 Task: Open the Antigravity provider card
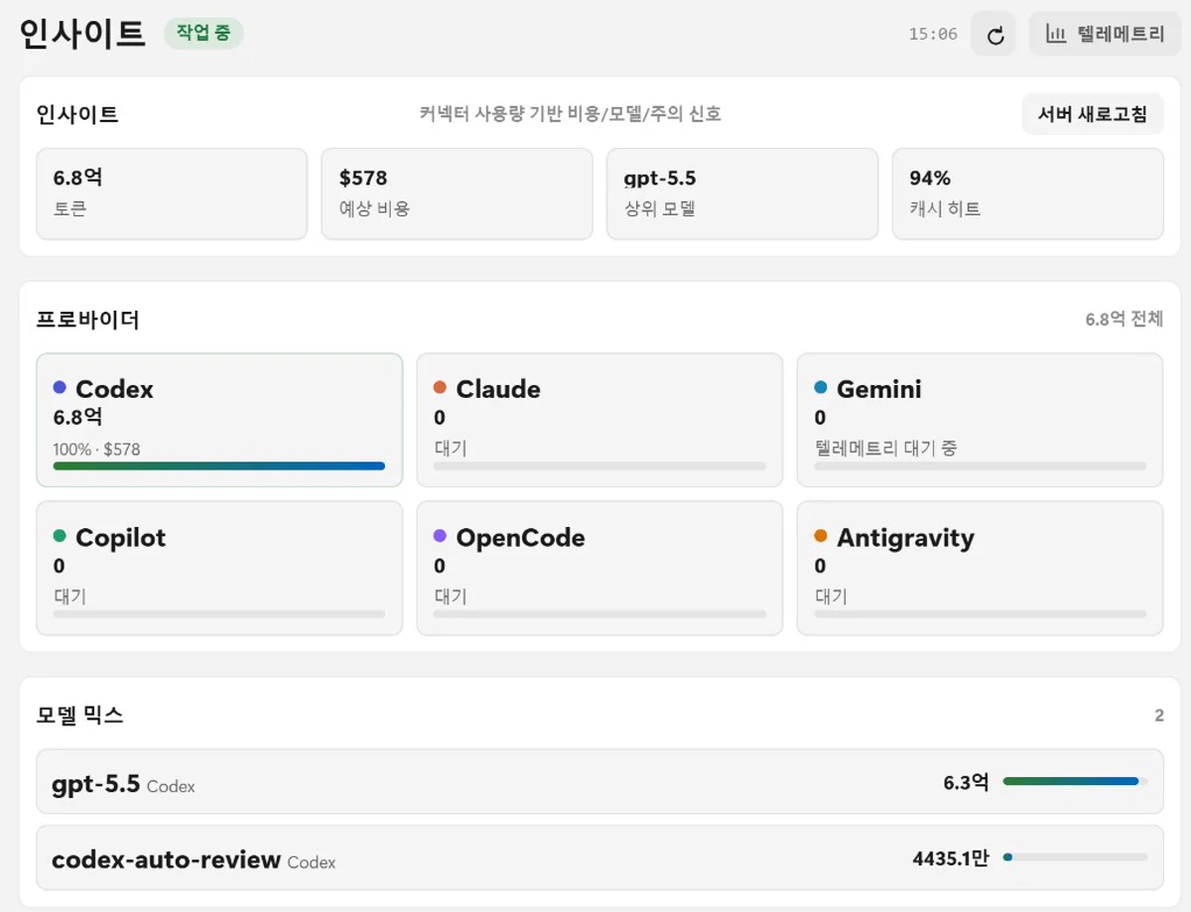tap(981, 569)
